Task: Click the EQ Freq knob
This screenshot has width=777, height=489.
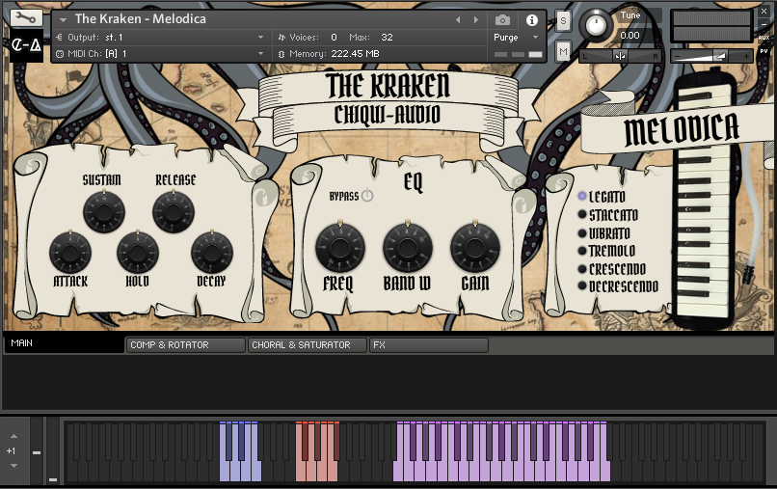Action: (339, 247)
